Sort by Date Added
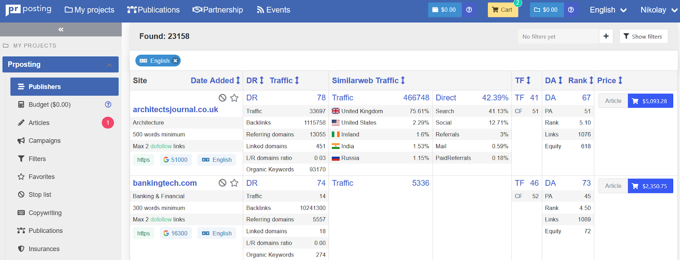The width and height of the screenshot is (680, 260). [215, 80]
